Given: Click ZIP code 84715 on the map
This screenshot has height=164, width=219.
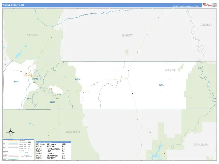Looking at the screenshot, I should (x=29, y=99).
